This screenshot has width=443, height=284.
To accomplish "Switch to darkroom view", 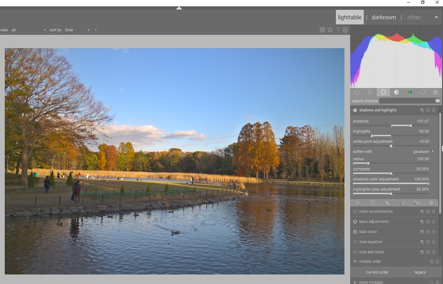I will point(384,17).
